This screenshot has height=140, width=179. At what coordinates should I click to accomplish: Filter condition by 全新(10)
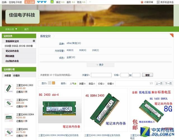pos(71,57)
